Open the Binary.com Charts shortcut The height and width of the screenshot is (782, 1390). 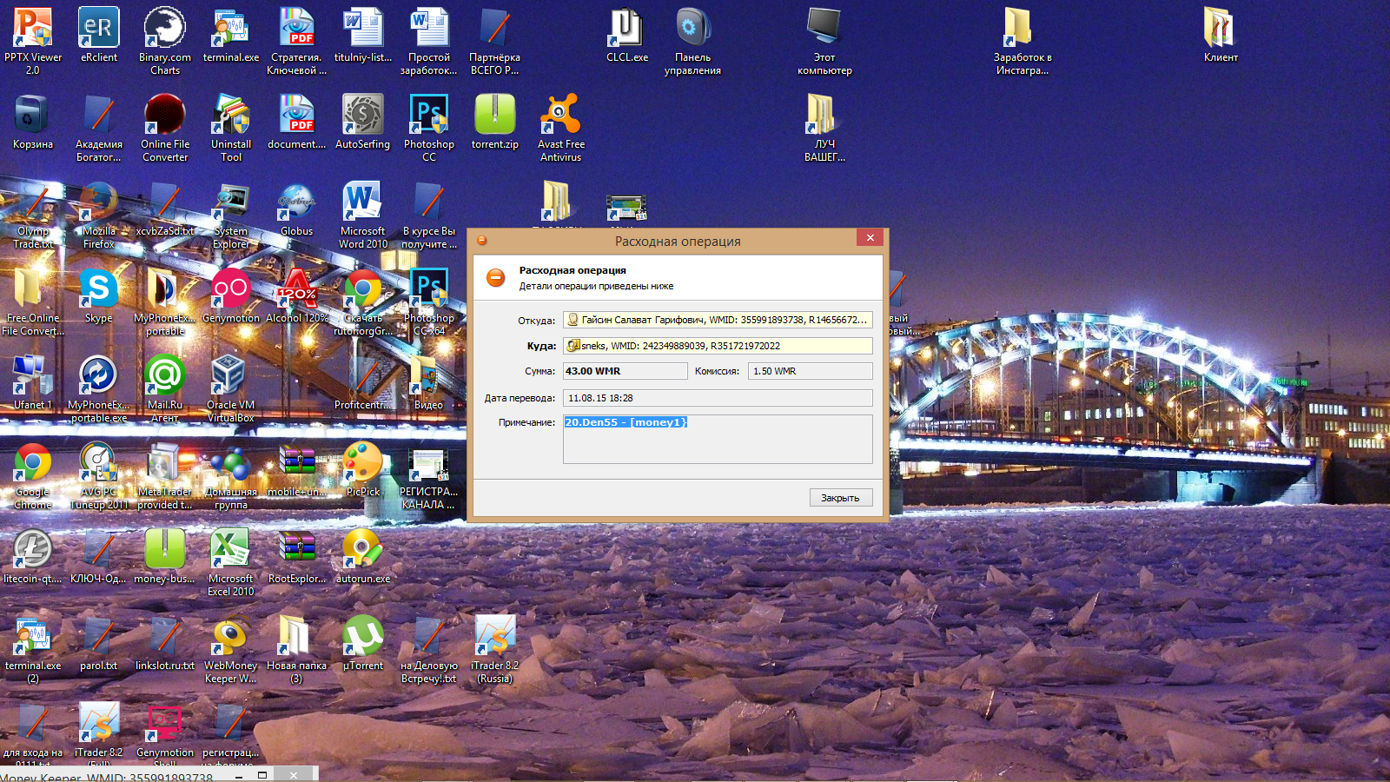pos(165,40)
